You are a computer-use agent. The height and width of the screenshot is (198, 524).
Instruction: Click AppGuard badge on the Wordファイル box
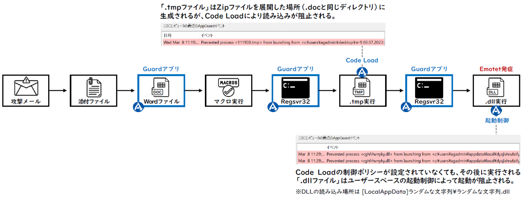[137, 107]
